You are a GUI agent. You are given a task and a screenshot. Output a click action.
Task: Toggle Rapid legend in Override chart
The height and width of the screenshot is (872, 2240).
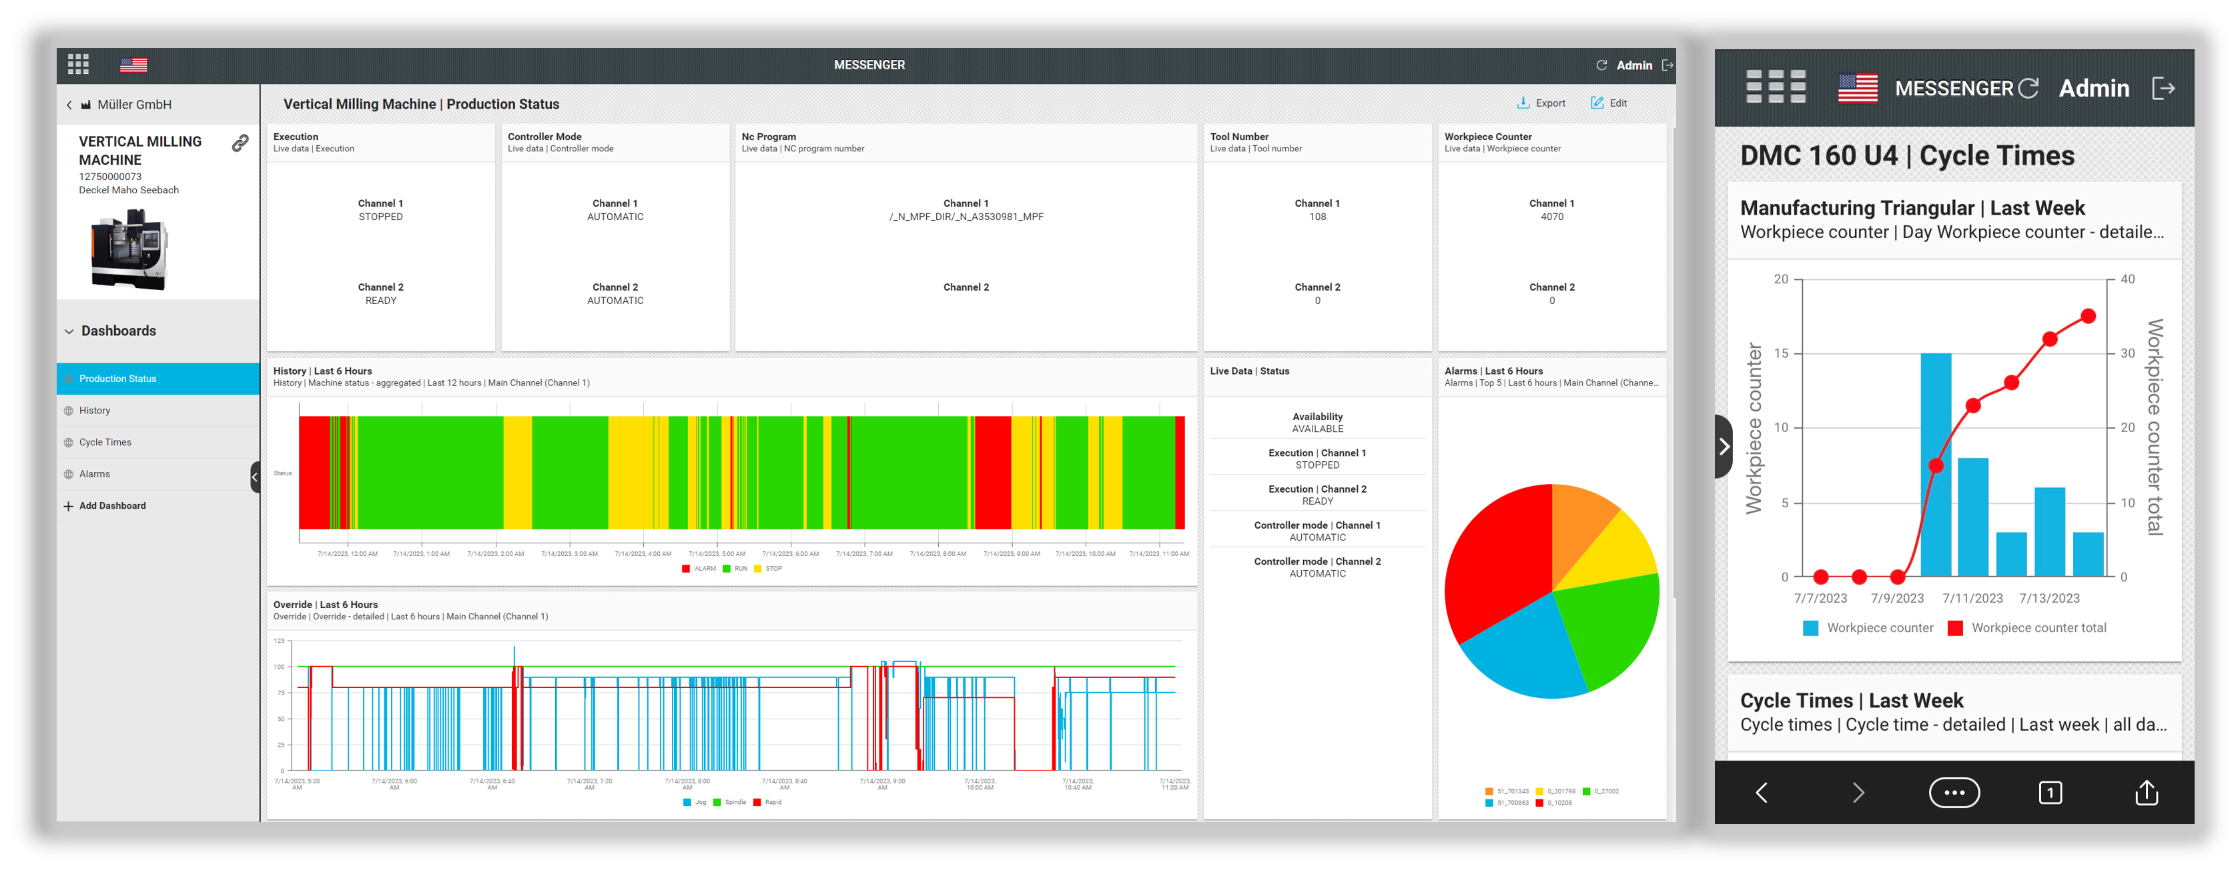[767, 803]
